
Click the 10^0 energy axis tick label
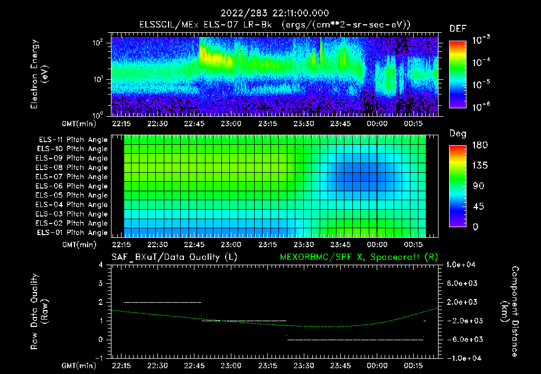pos(98,115)
